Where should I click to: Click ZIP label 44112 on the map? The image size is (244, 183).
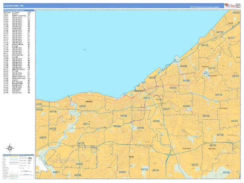[x=212, y=68]
